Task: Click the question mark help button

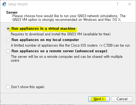Action: (117, 4)
